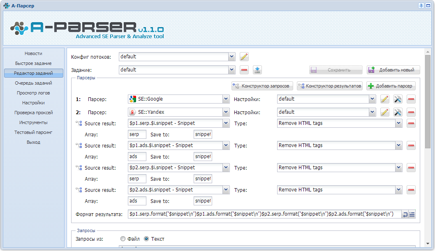Click constructor icon beside $p2.ads source result
435x251 pixels.
[x=79, y=190]
